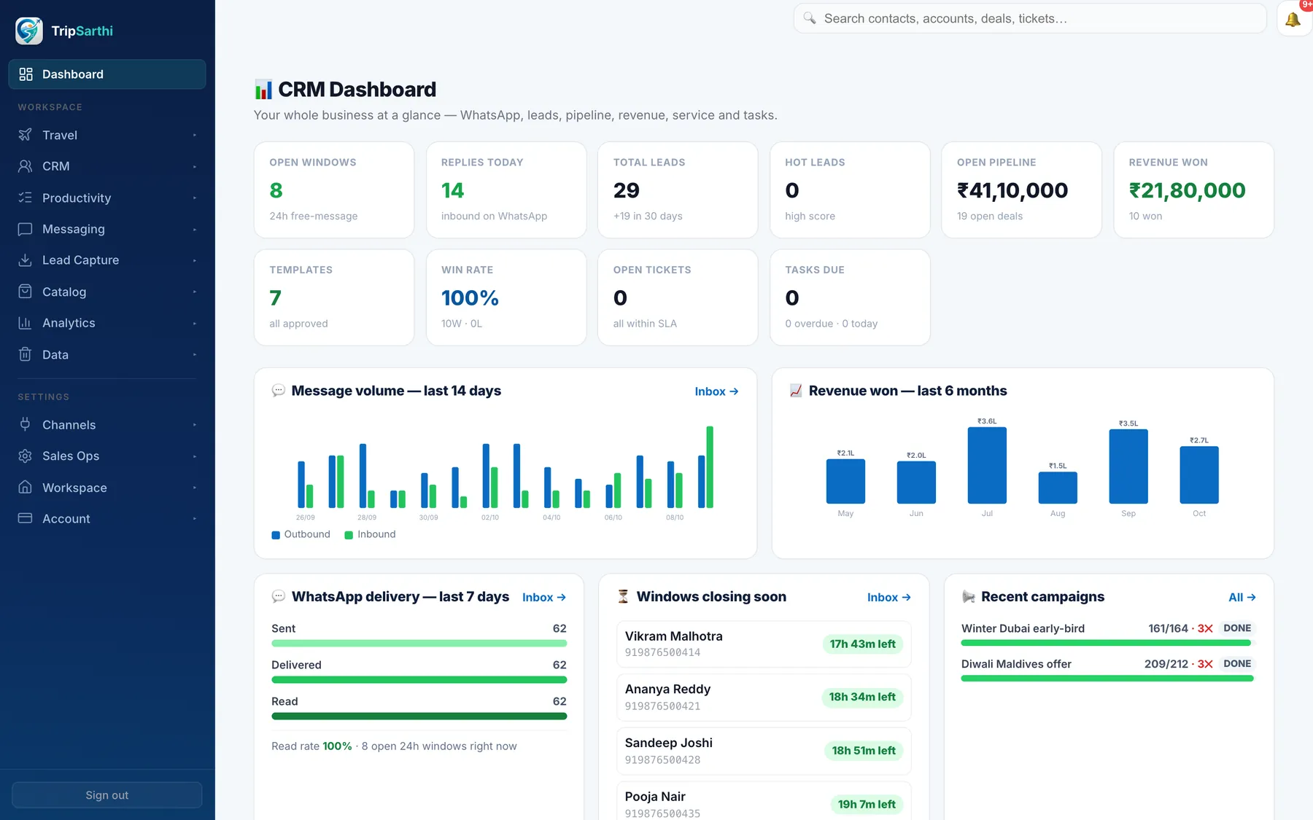The height and width of the screenshot is (820, 1313).
Task: Open notifications bell icon
Action: 1293,20
